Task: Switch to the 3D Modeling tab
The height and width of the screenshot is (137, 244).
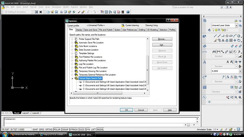Action: tap(152, 30)
